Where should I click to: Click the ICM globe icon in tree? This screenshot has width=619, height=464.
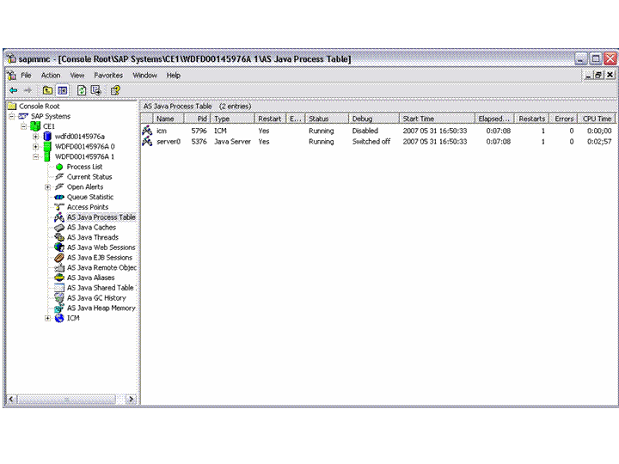59,318
